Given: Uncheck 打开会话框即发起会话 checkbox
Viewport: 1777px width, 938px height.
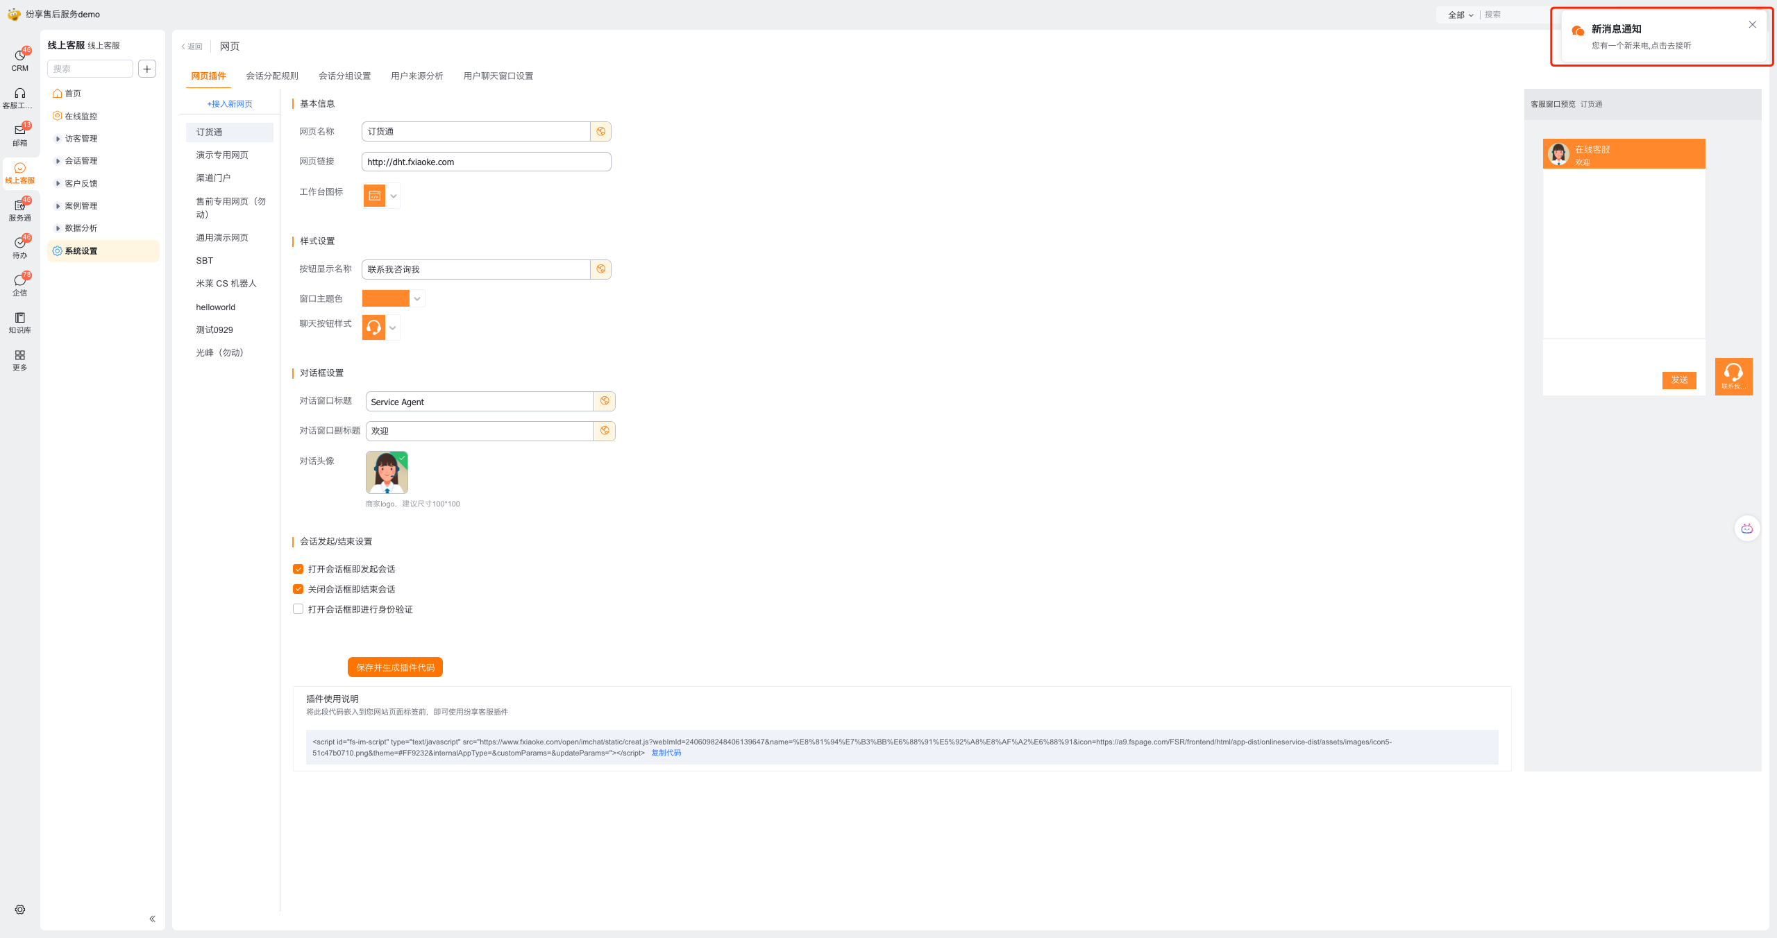Looking at the screenshot, I should pyautogui.click(x=298, y=569).
